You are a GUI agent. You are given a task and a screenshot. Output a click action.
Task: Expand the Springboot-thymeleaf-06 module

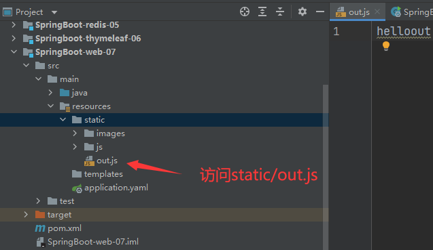pos(14,39)
